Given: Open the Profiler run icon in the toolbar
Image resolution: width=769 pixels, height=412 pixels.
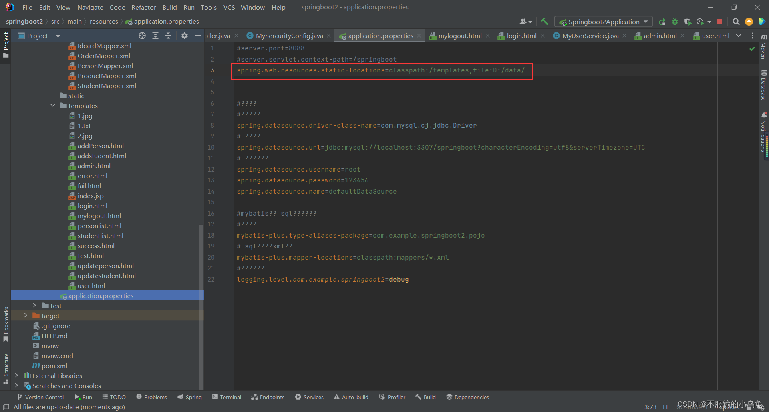Looking at the screenshot, I should [x=700, y=22].
